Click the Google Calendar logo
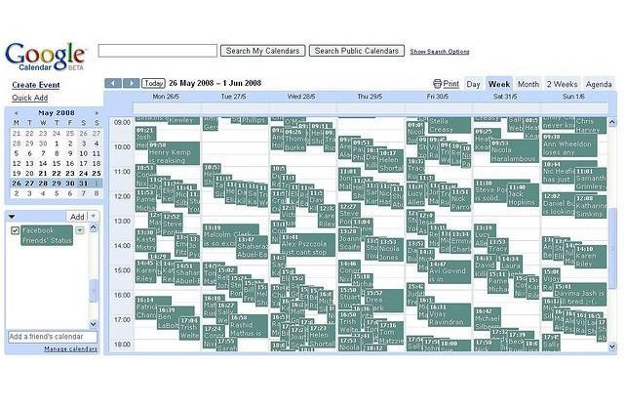 45,58
